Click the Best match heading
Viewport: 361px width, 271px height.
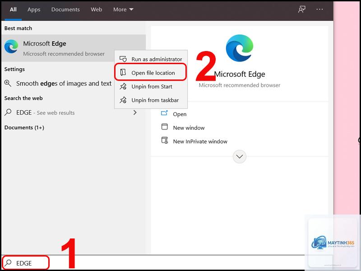(18, 28)
